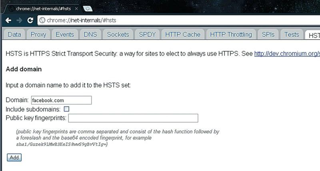This screenshot has width=320, height=171.
Task: Select the HTTP Throttling tab
Action: 231,35
